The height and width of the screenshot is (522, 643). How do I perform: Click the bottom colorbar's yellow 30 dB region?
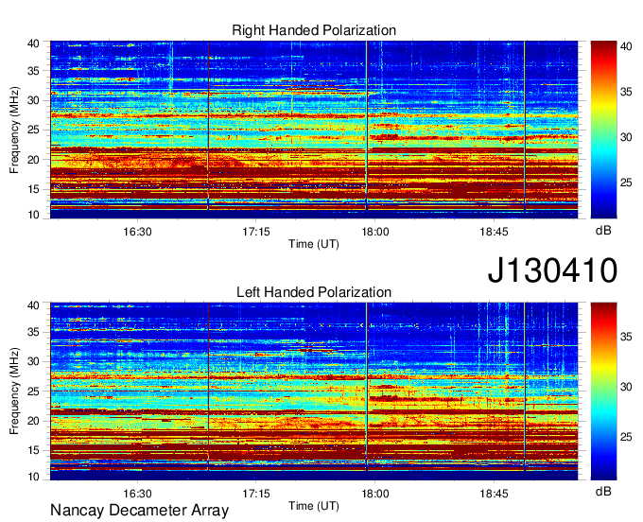tap(603, 381)
